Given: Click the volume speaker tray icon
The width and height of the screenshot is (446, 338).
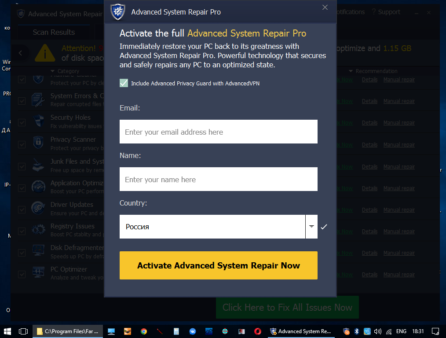Looking at the screenshot, I should [x=377, y=331].
